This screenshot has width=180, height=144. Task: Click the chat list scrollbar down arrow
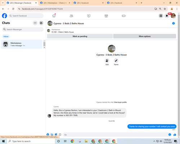[x=44, y=48]
